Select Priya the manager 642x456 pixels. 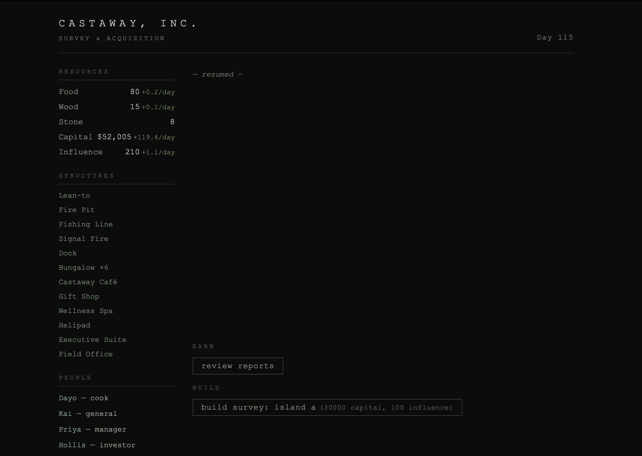pyautogui.click(x=92, y=430)
